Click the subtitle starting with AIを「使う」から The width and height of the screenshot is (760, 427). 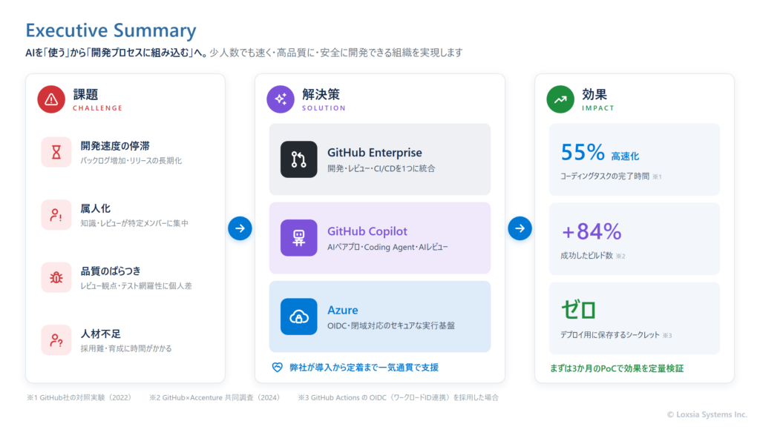244,53
